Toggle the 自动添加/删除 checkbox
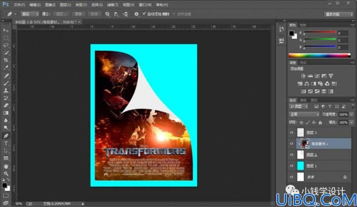This screenshot has height=207, width=357. click(144, 14)
